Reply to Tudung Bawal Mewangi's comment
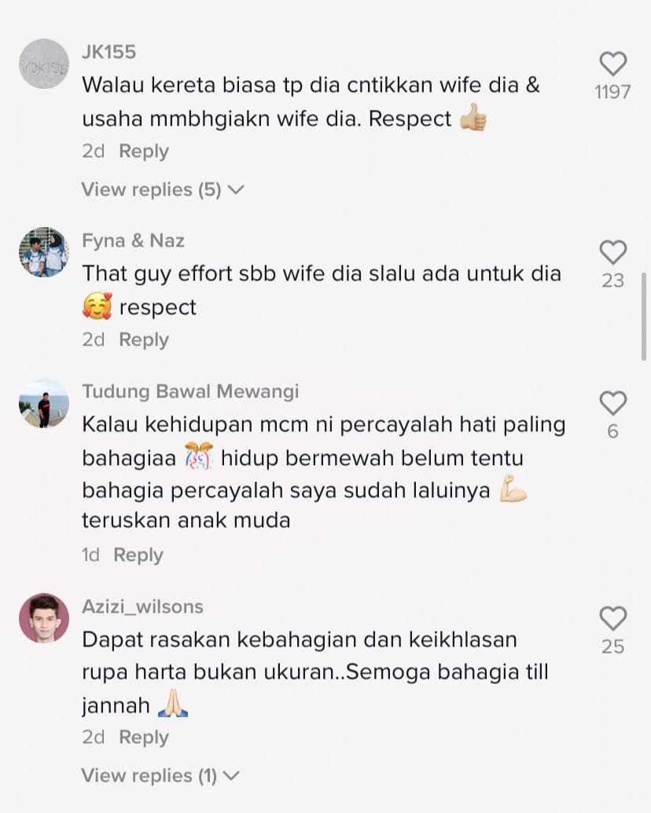651x813 pixels. pyautogui.click(x=138, y=555)
